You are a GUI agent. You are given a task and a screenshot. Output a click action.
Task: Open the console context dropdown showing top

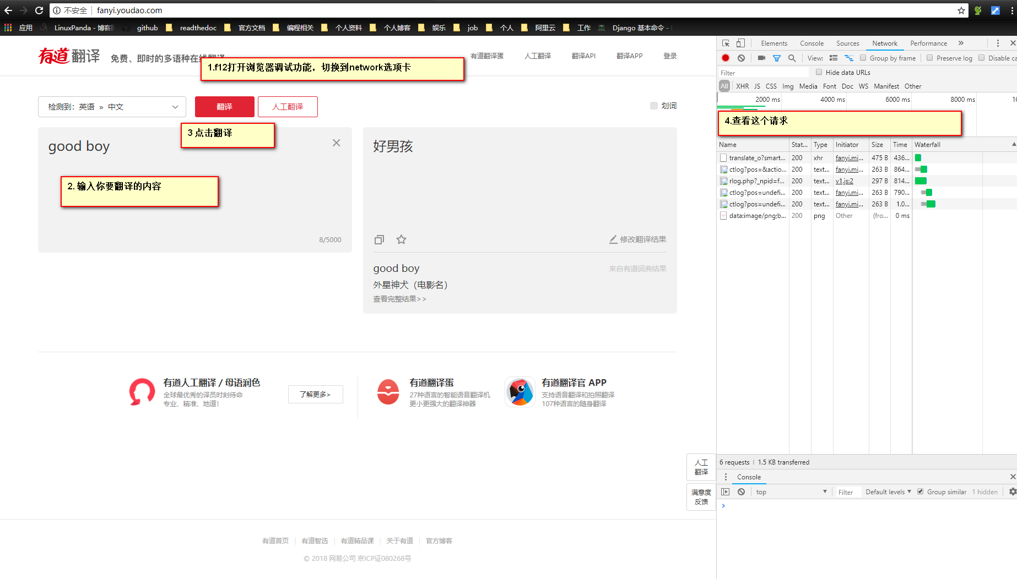tap(791, 491)
